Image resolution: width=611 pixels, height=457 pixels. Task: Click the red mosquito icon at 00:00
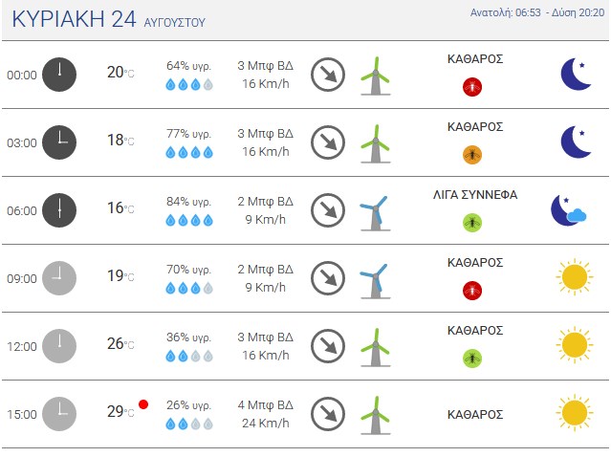pos(472,86)
